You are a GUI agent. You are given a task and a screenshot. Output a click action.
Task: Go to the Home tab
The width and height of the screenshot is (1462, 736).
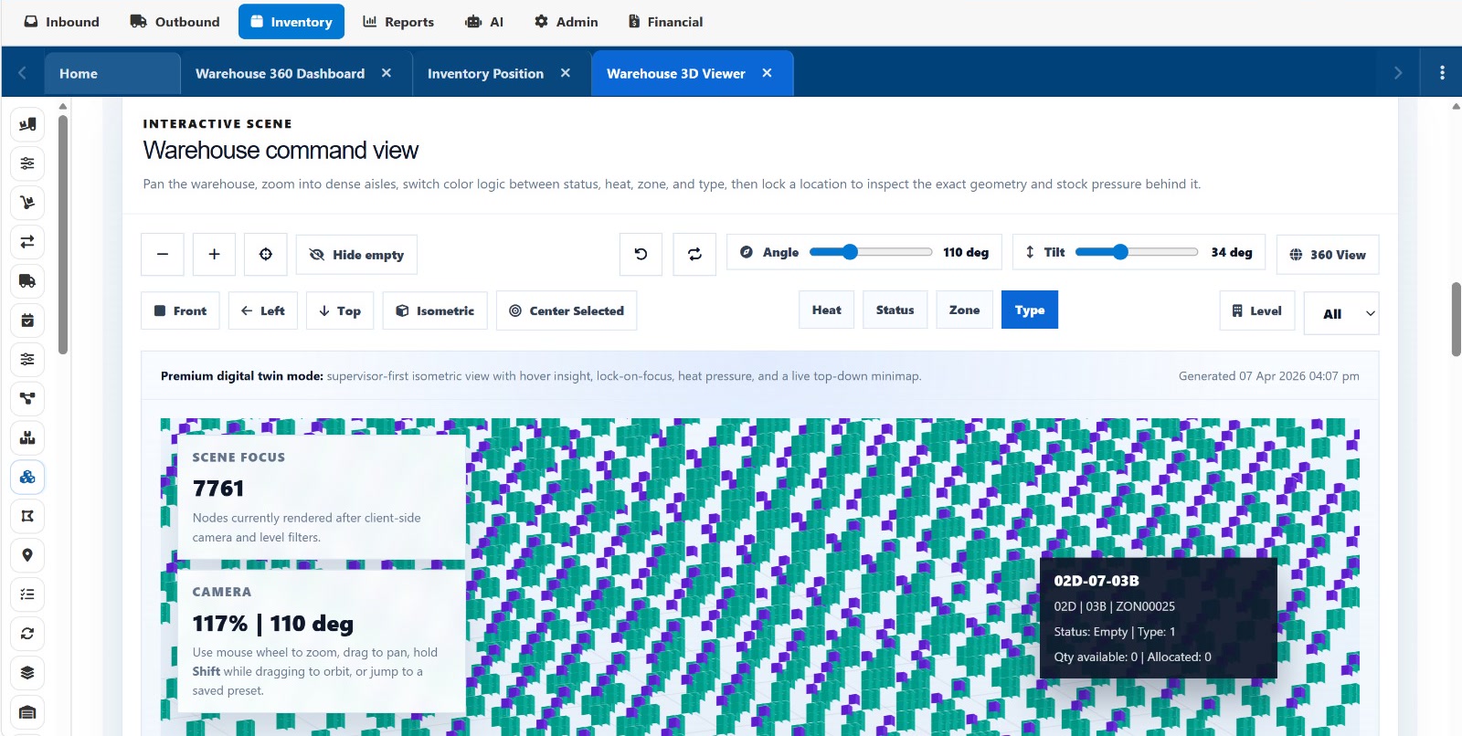pyautogui.click(x=112, y=73)
